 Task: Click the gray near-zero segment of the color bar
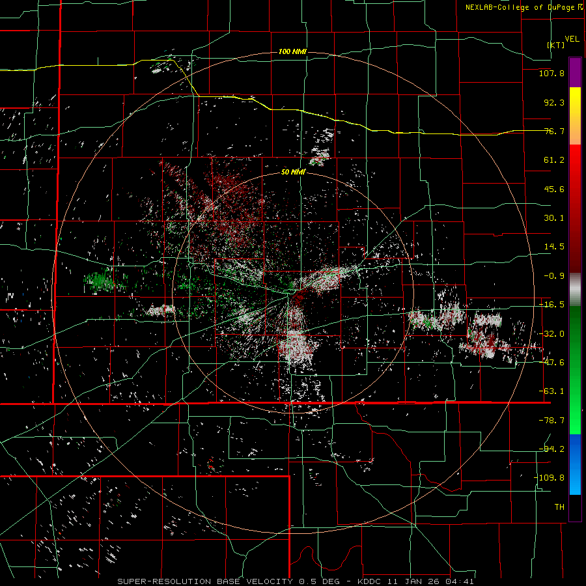point(575,290)
